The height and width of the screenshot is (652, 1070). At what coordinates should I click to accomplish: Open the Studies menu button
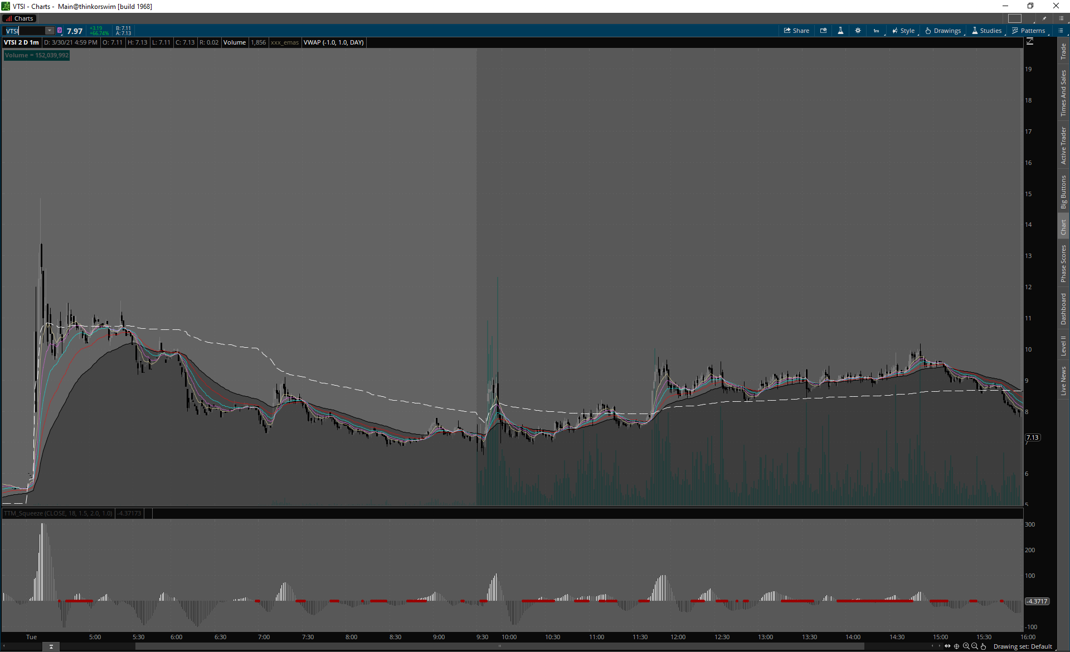pos(986,31)
